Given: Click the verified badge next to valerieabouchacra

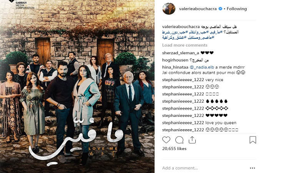Looking at the screenshot, I should tap(220, 9).
